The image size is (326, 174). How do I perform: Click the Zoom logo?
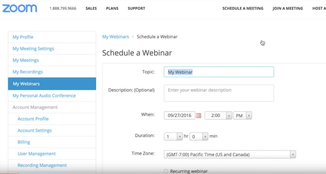[20, 8]
